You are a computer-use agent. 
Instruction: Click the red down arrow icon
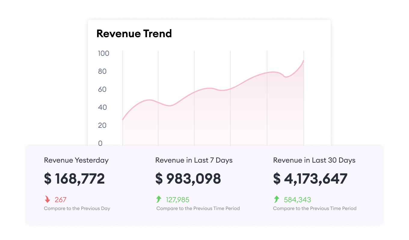click(x=47, y=199)
